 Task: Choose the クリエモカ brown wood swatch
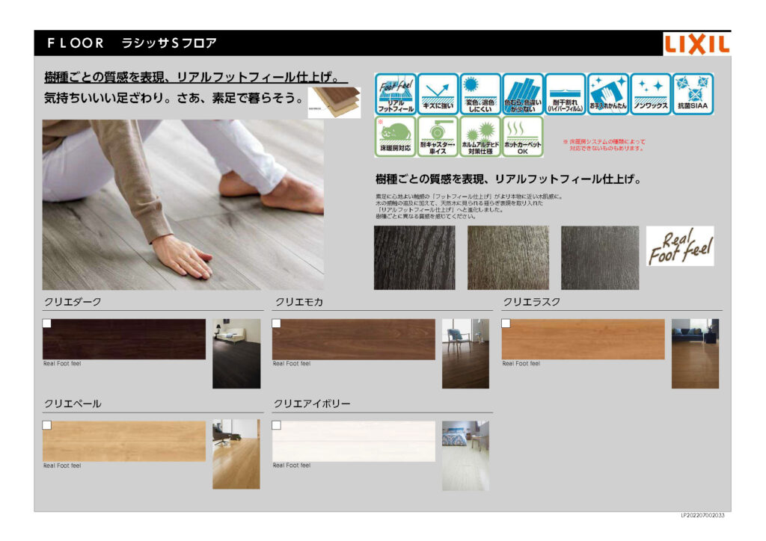pos(354,339)
